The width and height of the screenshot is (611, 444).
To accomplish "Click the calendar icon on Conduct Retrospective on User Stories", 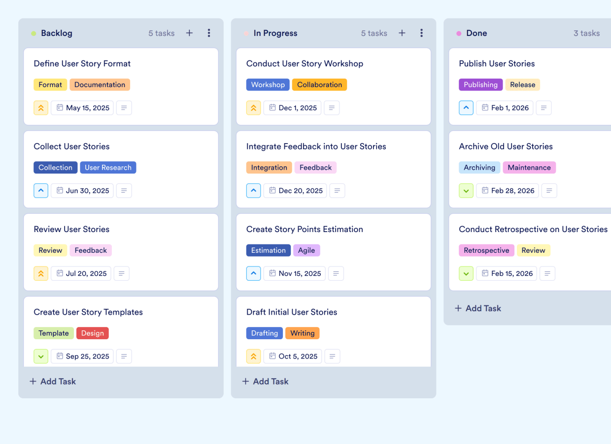I will [x=486, y=273].
